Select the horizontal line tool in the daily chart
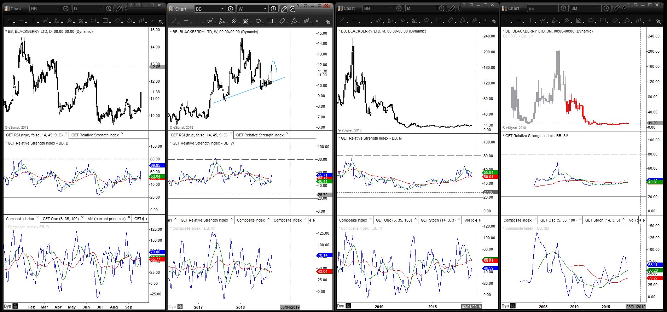The width and height of the screenshot is (667, 312). pyautogui.click(x=21, y=21)
